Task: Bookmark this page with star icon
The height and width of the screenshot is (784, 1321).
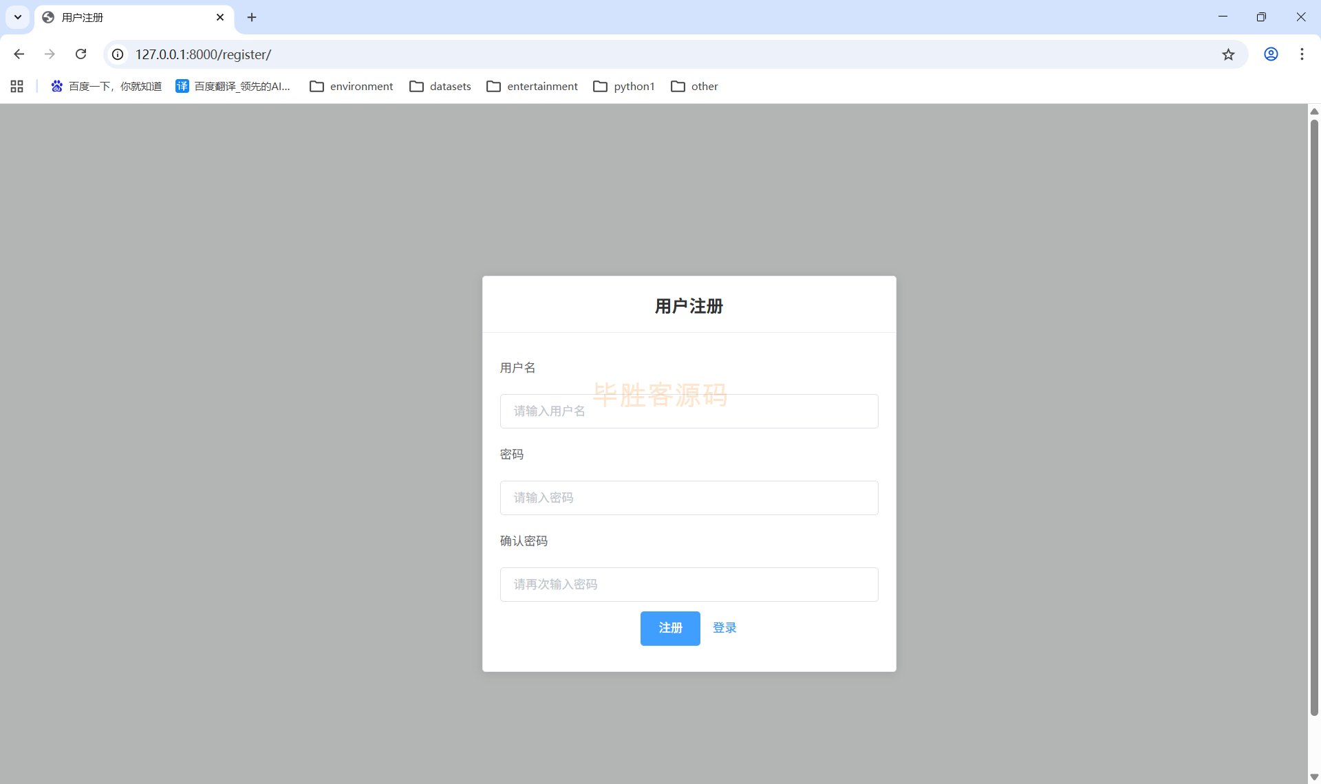Action: click(1228, 54)
